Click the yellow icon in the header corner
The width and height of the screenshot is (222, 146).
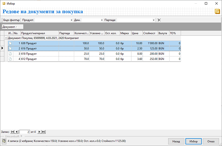(x=217, y=12)
